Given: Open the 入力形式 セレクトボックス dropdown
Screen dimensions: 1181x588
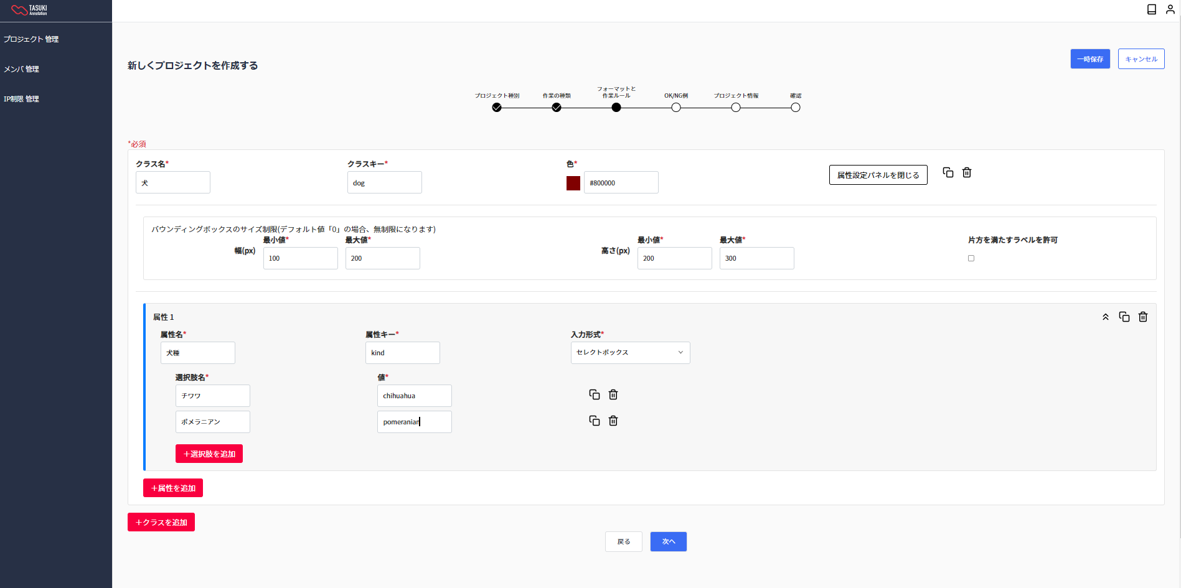Looking at the screenshot, I should pos(630,352).
